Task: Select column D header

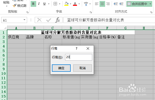Action: point(71,28)
